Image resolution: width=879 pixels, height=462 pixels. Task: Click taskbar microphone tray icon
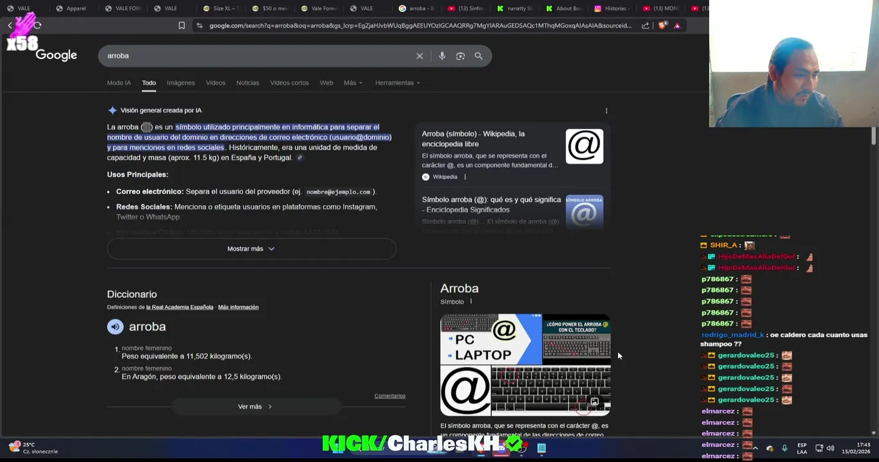784,448
